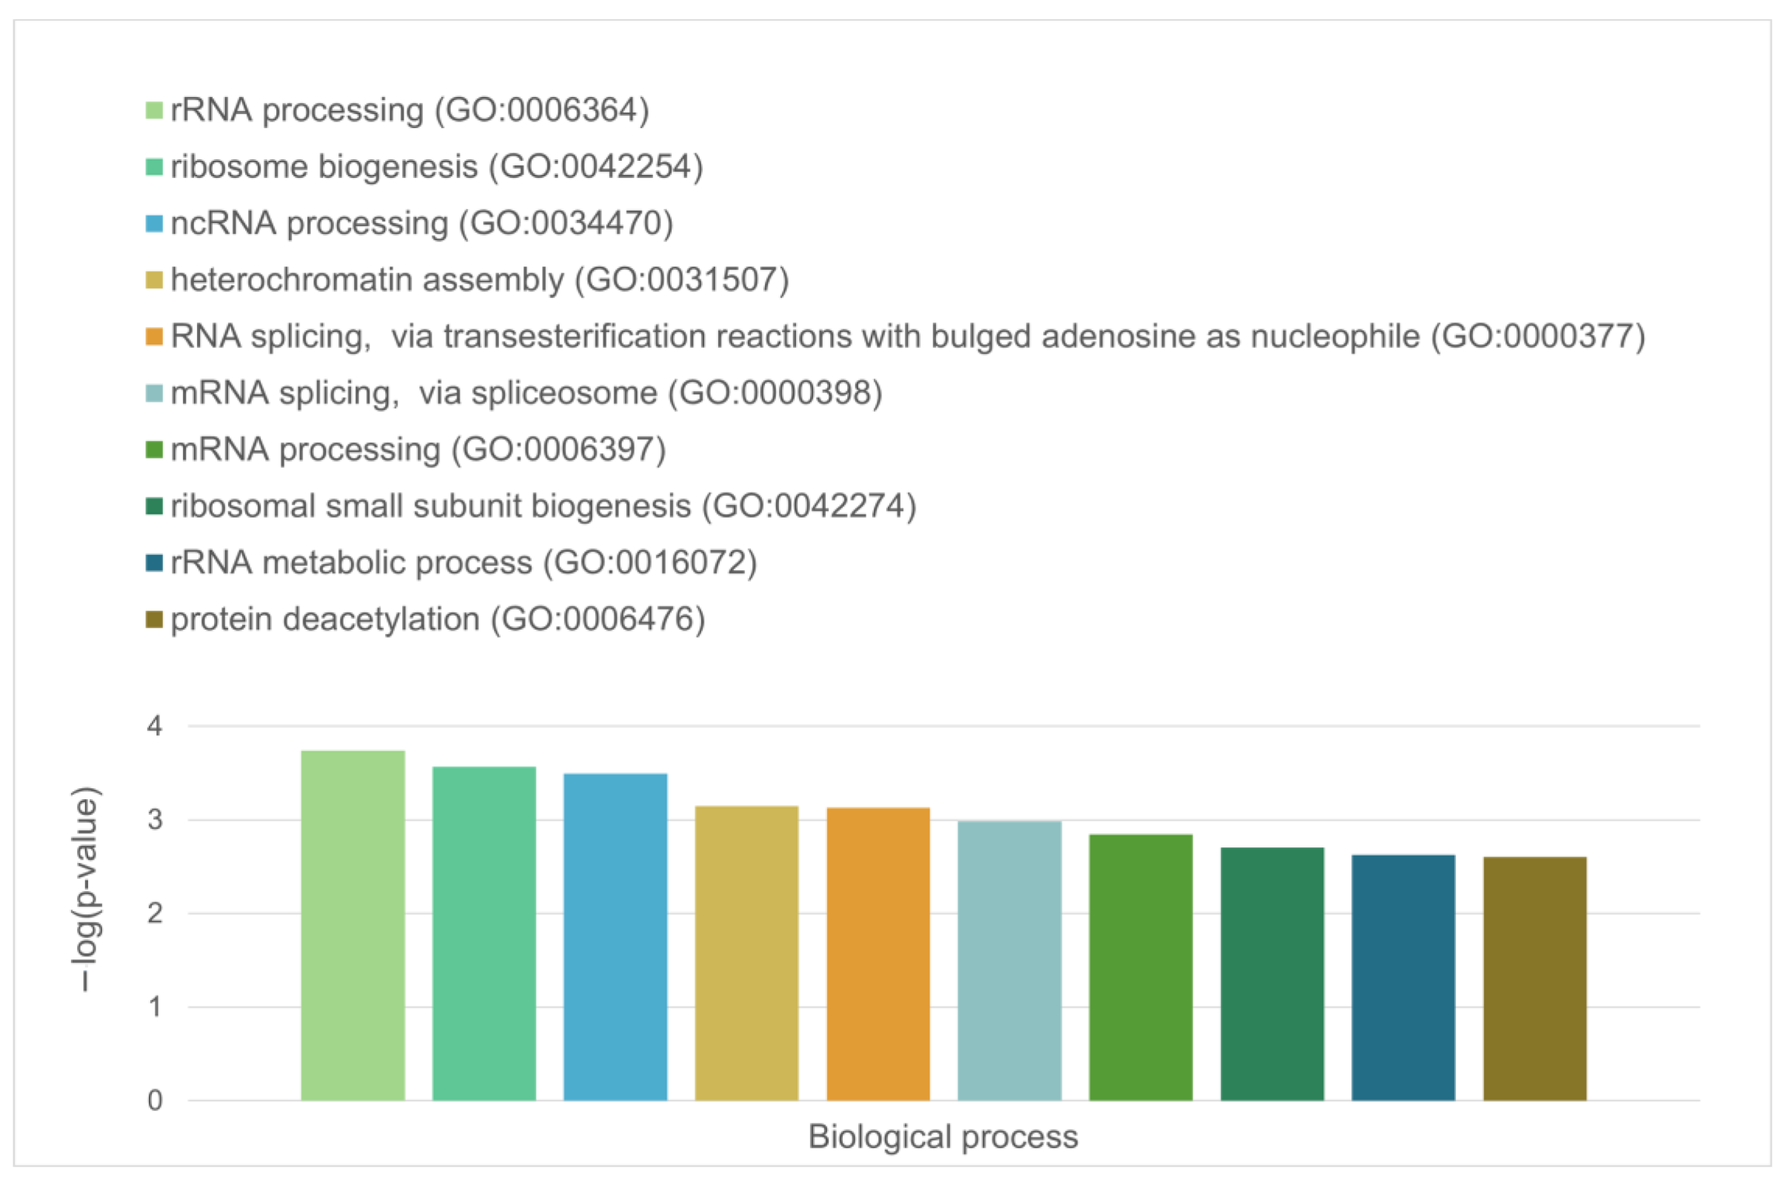Select the olive-brown last bar in chart
1789x1183 pixels.
coord(1535,979)
